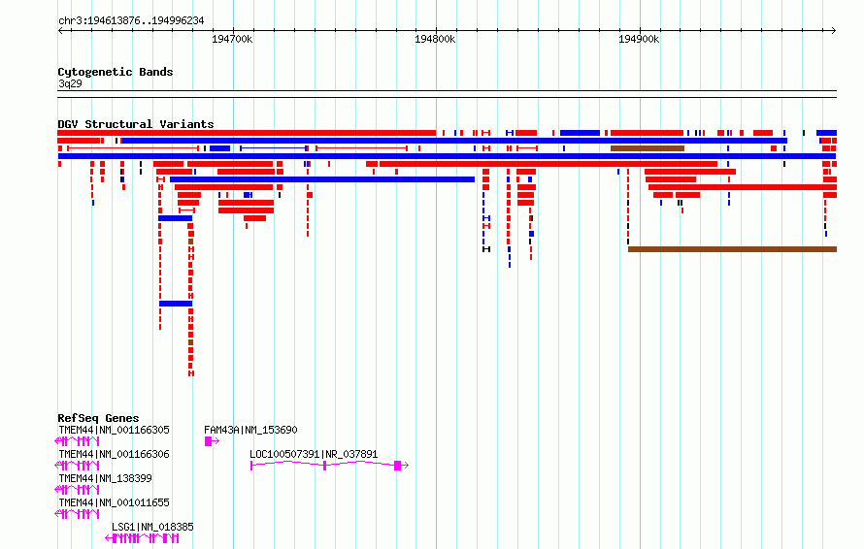This screenshot has width=864, height=549.
Task: Click the TMEM44|NM_001011655 gene label
Action: click(x=114, y=502)
